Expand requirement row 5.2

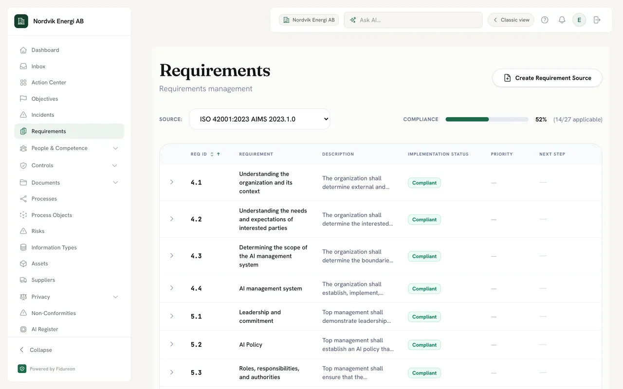click(171, 344)
